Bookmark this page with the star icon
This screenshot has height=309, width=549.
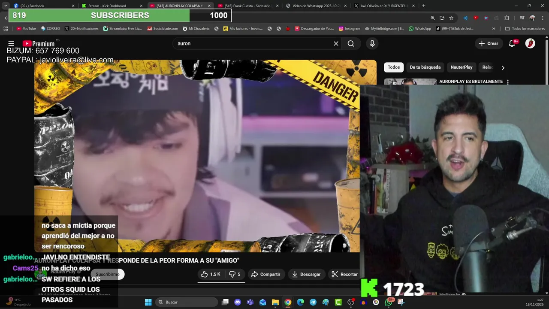(x=451, y=18)
